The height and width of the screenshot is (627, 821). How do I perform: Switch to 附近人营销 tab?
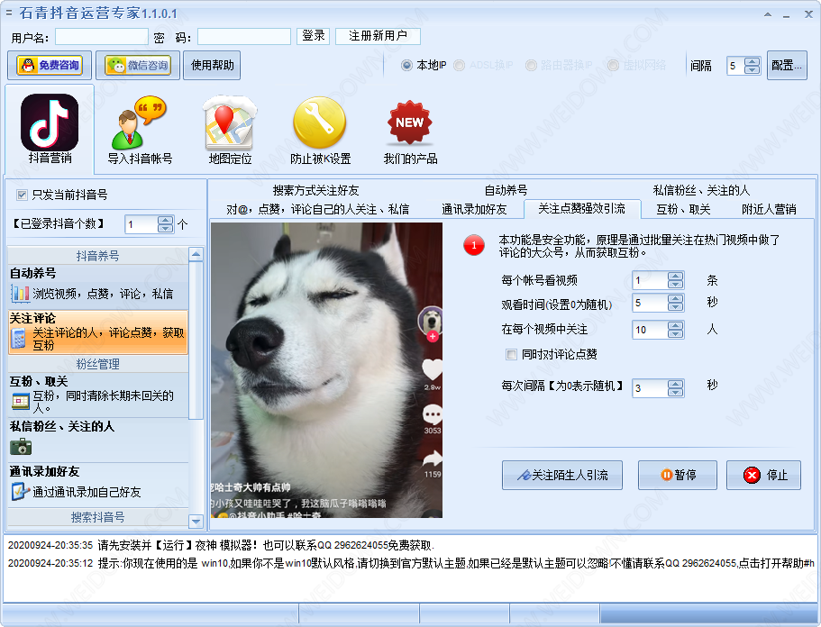click(x=769, y=209)
